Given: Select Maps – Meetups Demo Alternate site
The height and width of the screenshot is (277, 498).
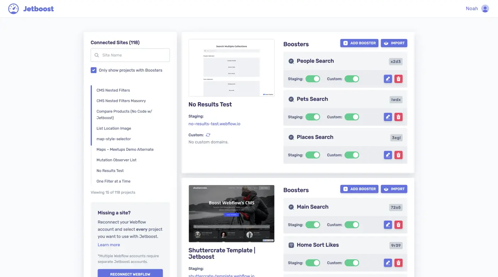Looking at the screenshot, I should pyautogui.click(x=125, y=149).
